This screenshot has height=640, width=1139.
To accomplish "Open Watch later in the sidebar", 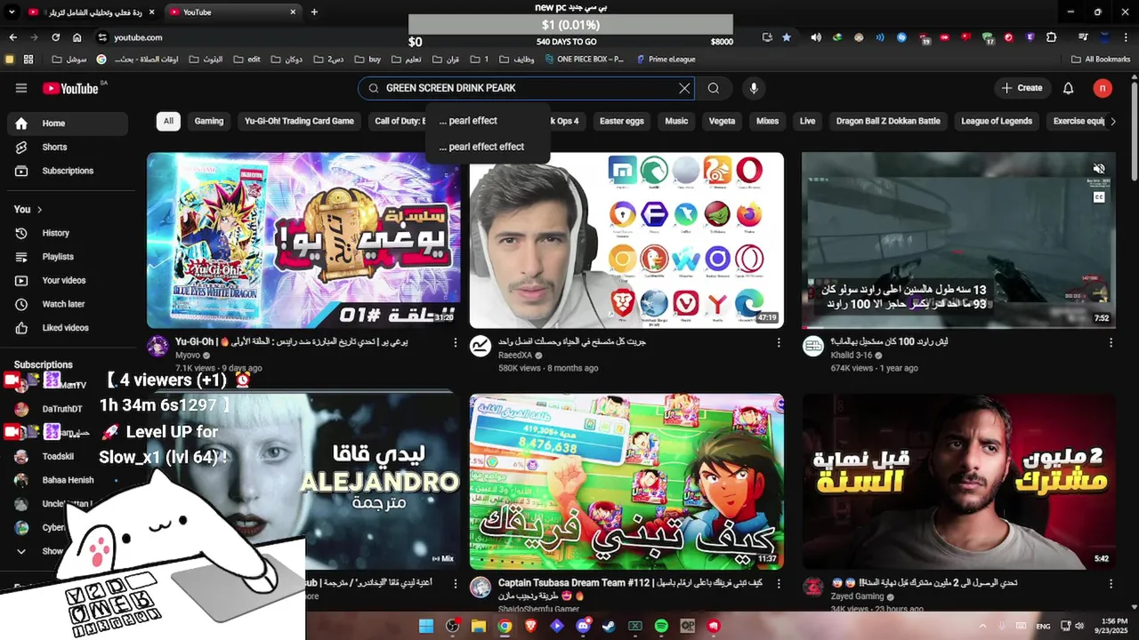I will tap(68, 304).
